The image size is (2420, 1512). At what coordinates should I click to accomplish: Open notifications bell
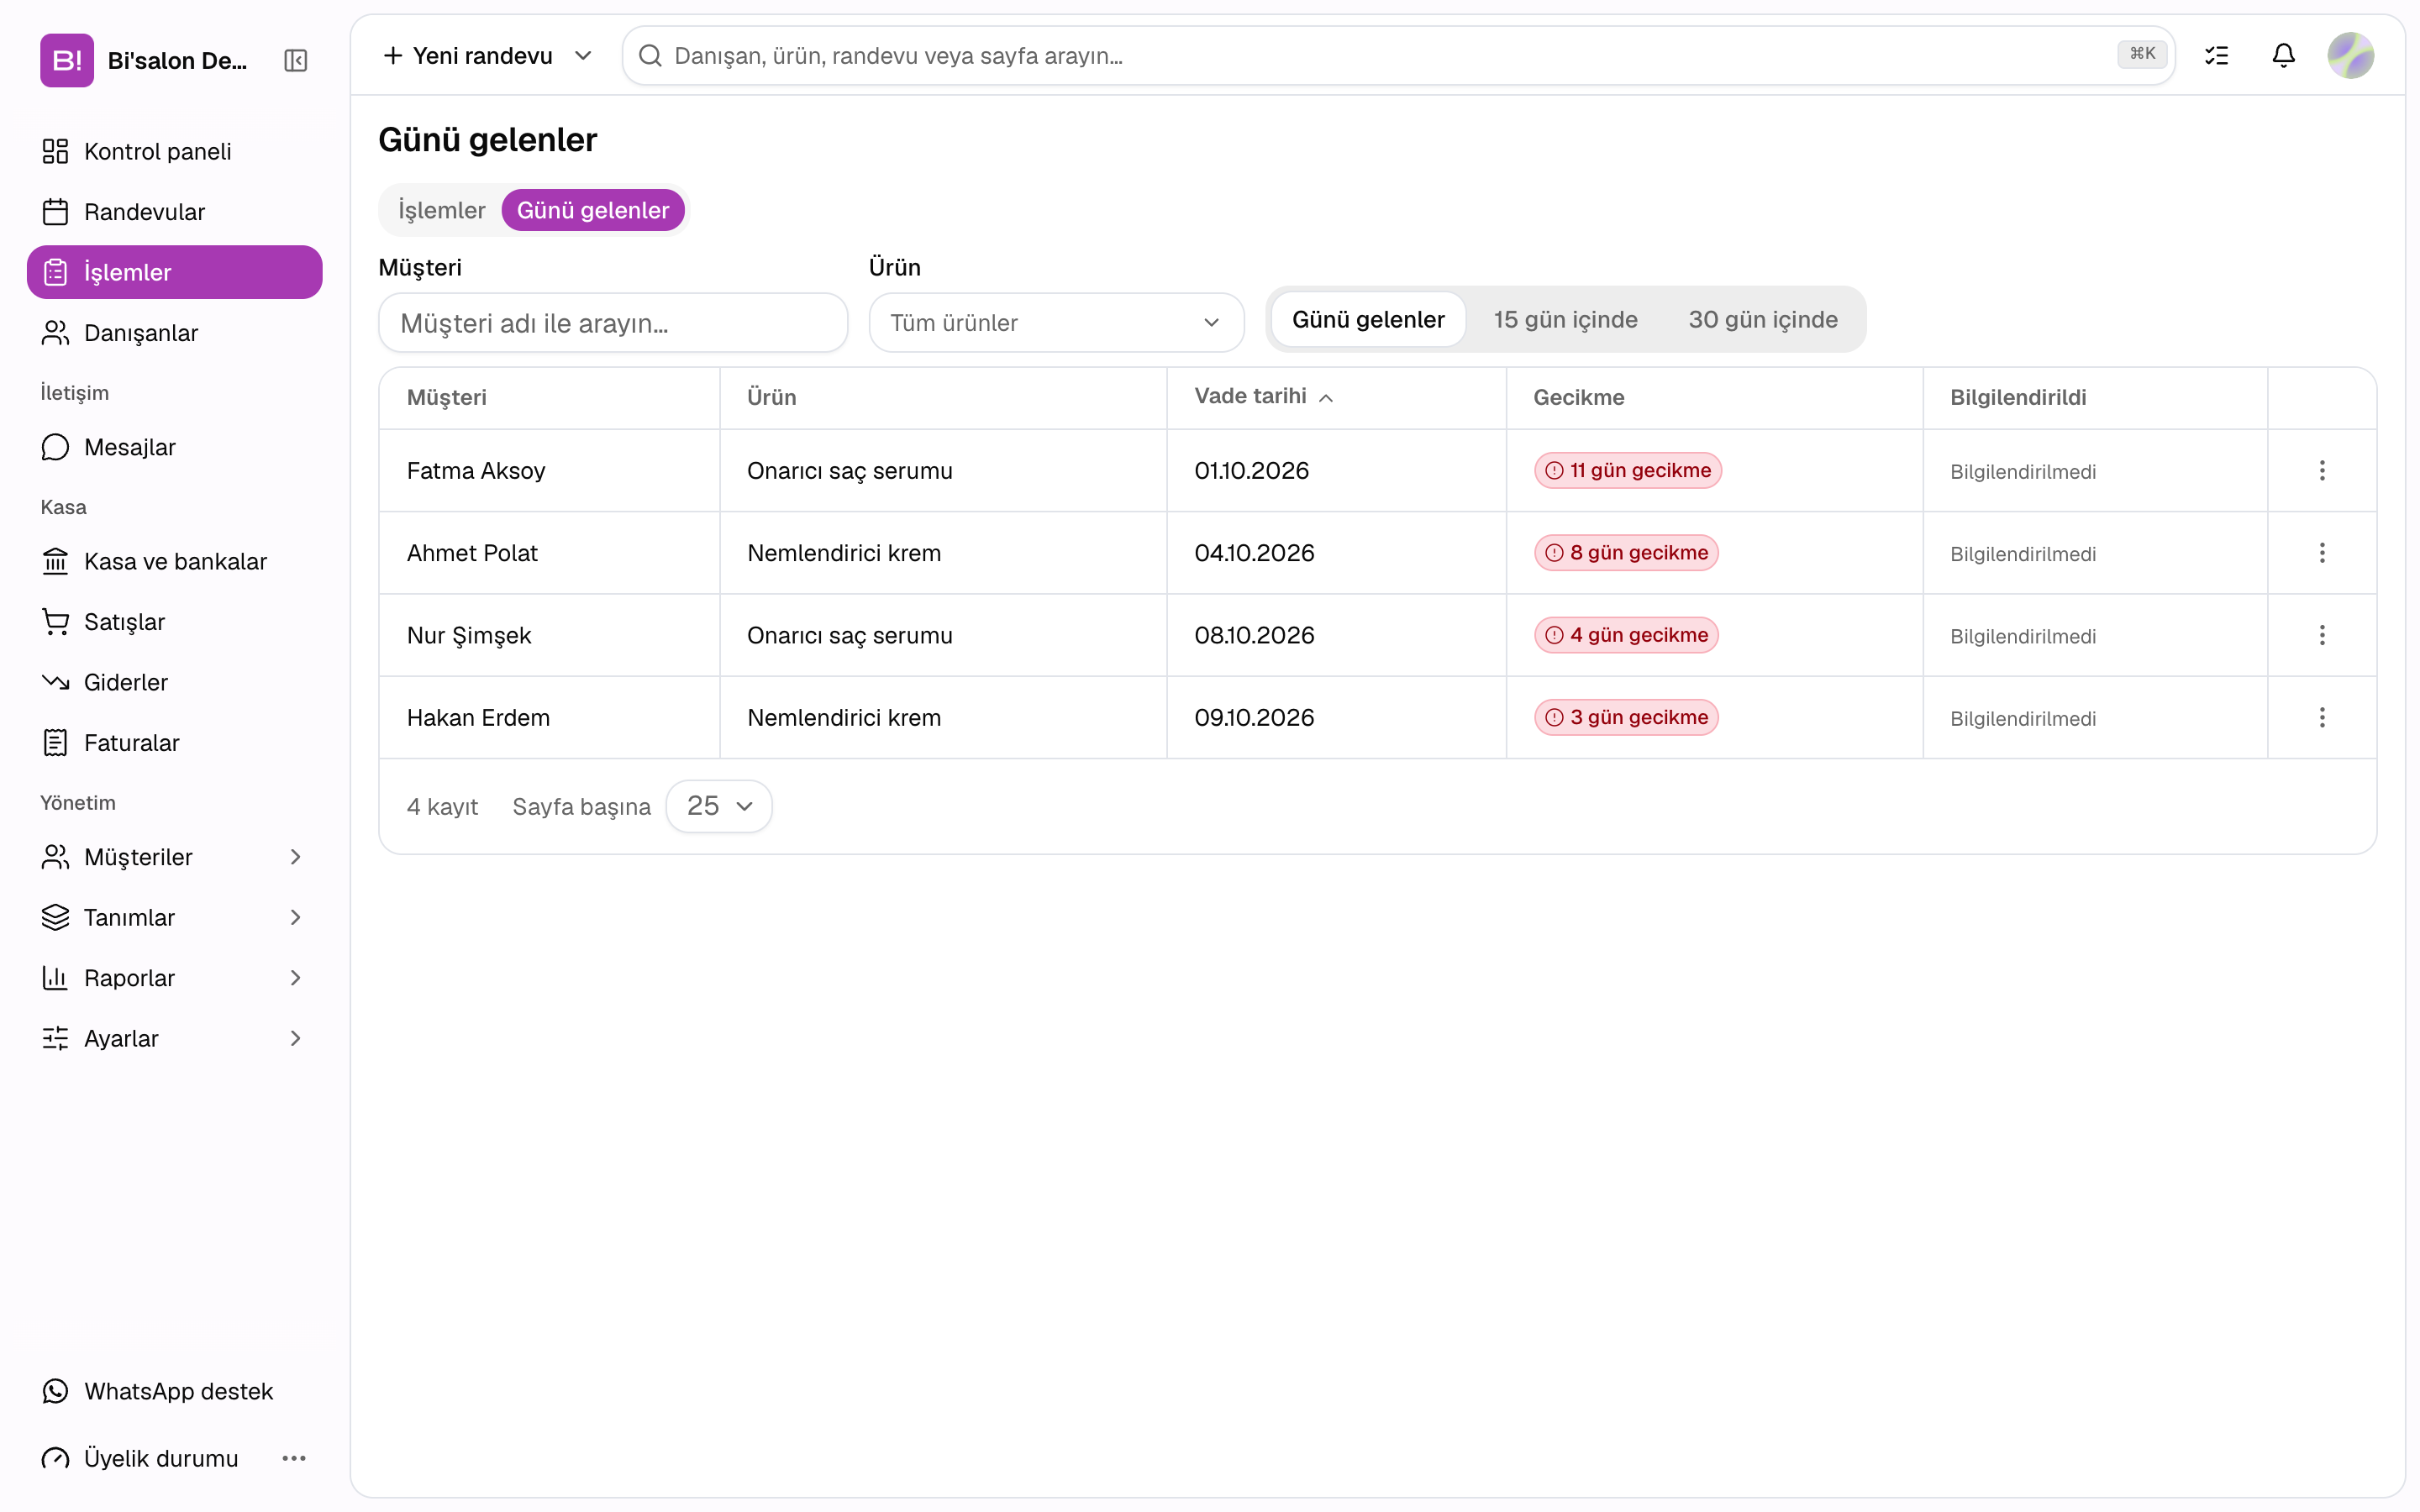tap(2283, 56)
